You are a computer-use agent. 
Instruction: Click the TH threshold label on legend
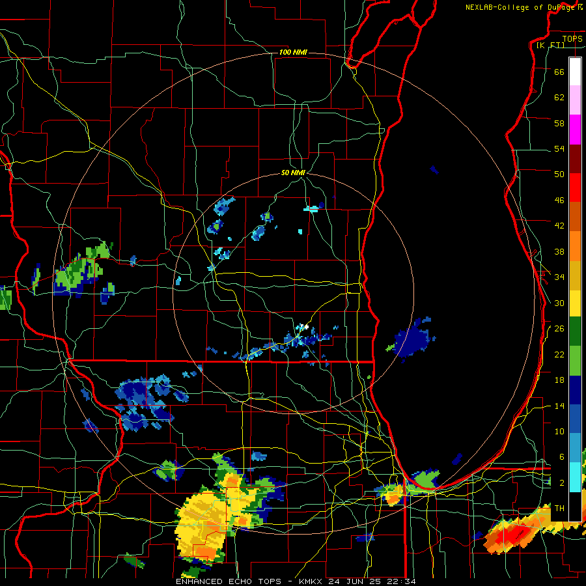tap(559, 509)
